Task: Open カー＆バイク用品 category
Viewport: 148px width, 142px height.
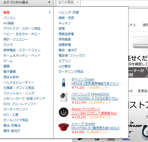Action: 16,120
